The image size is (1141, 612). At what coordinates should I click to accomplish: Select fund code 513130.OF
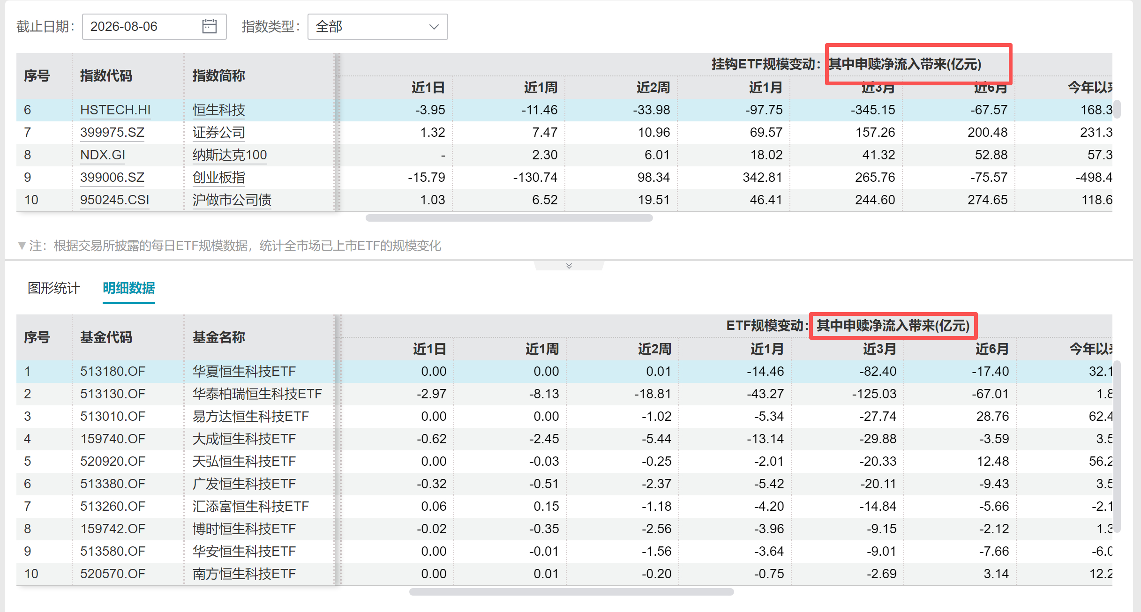click(x=113, y=394)
